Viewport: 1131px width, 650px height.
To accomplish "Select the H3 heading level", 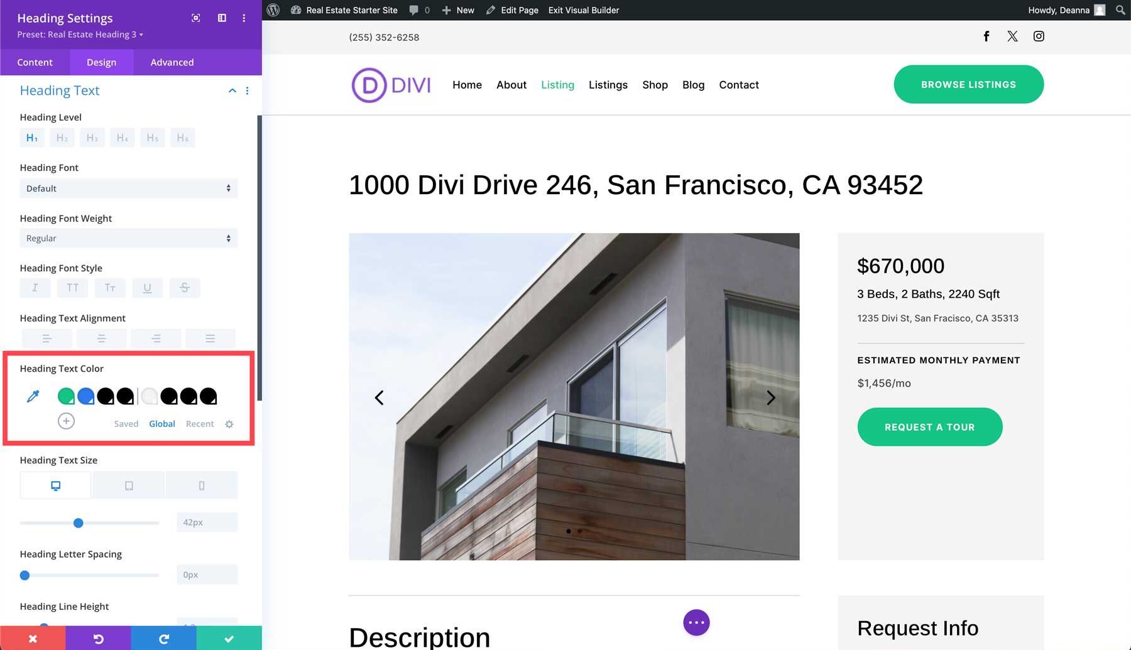I will point(92,137).
